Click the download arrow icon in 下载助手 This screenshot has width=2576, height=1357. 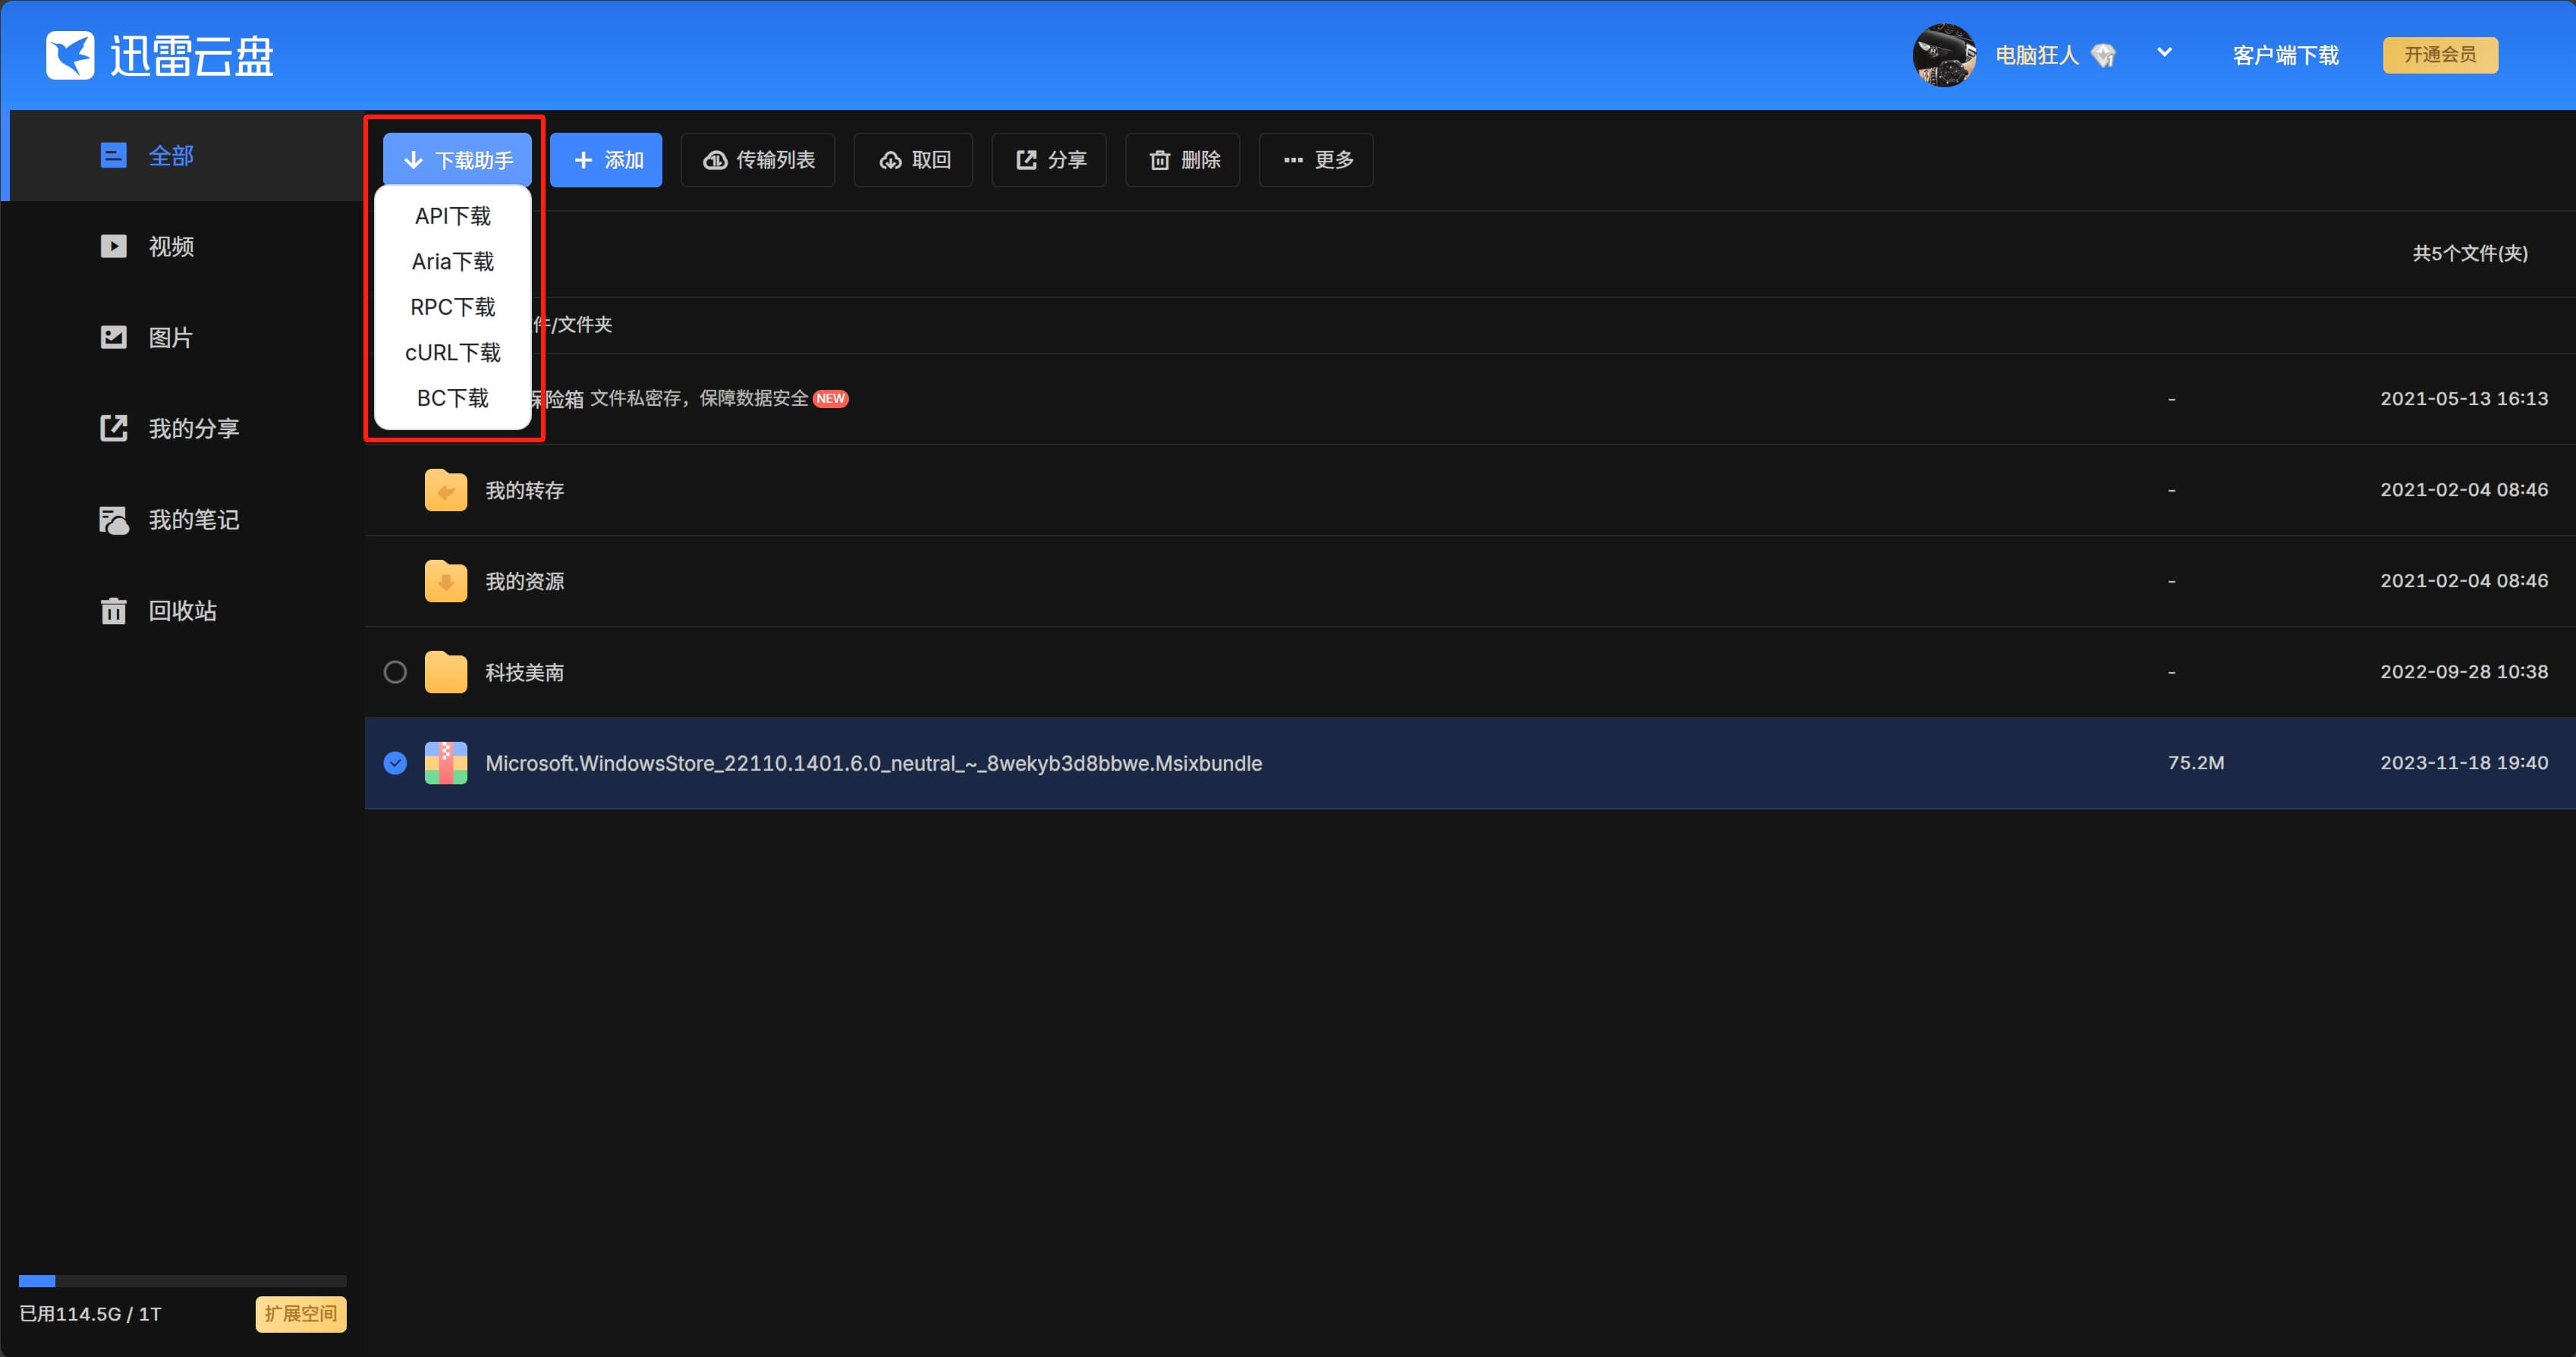pyautogui.click(x=413, y=160)
